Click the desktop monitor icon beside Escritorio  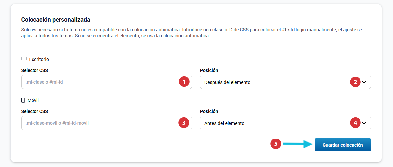pos(24,59)
